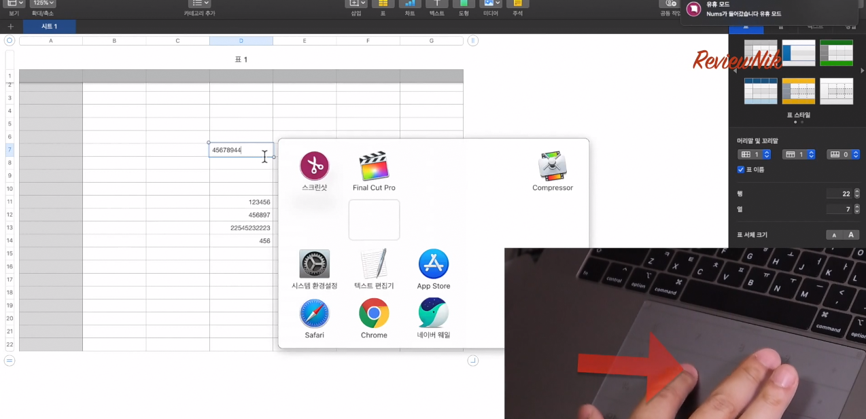Open the 스크린샷 app icon
Viewport: 866px width, 419px height.
click(314, 166)
